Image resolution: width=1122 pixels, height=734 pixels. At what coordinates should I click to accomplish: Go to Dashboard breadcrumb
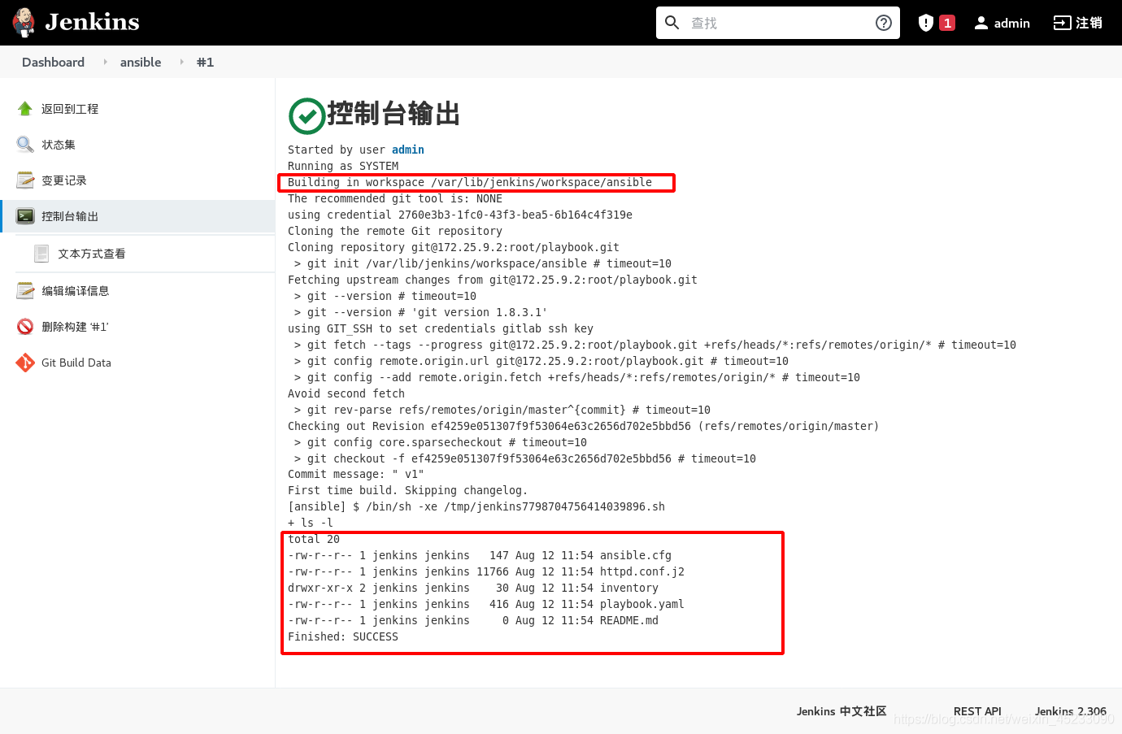53,62
